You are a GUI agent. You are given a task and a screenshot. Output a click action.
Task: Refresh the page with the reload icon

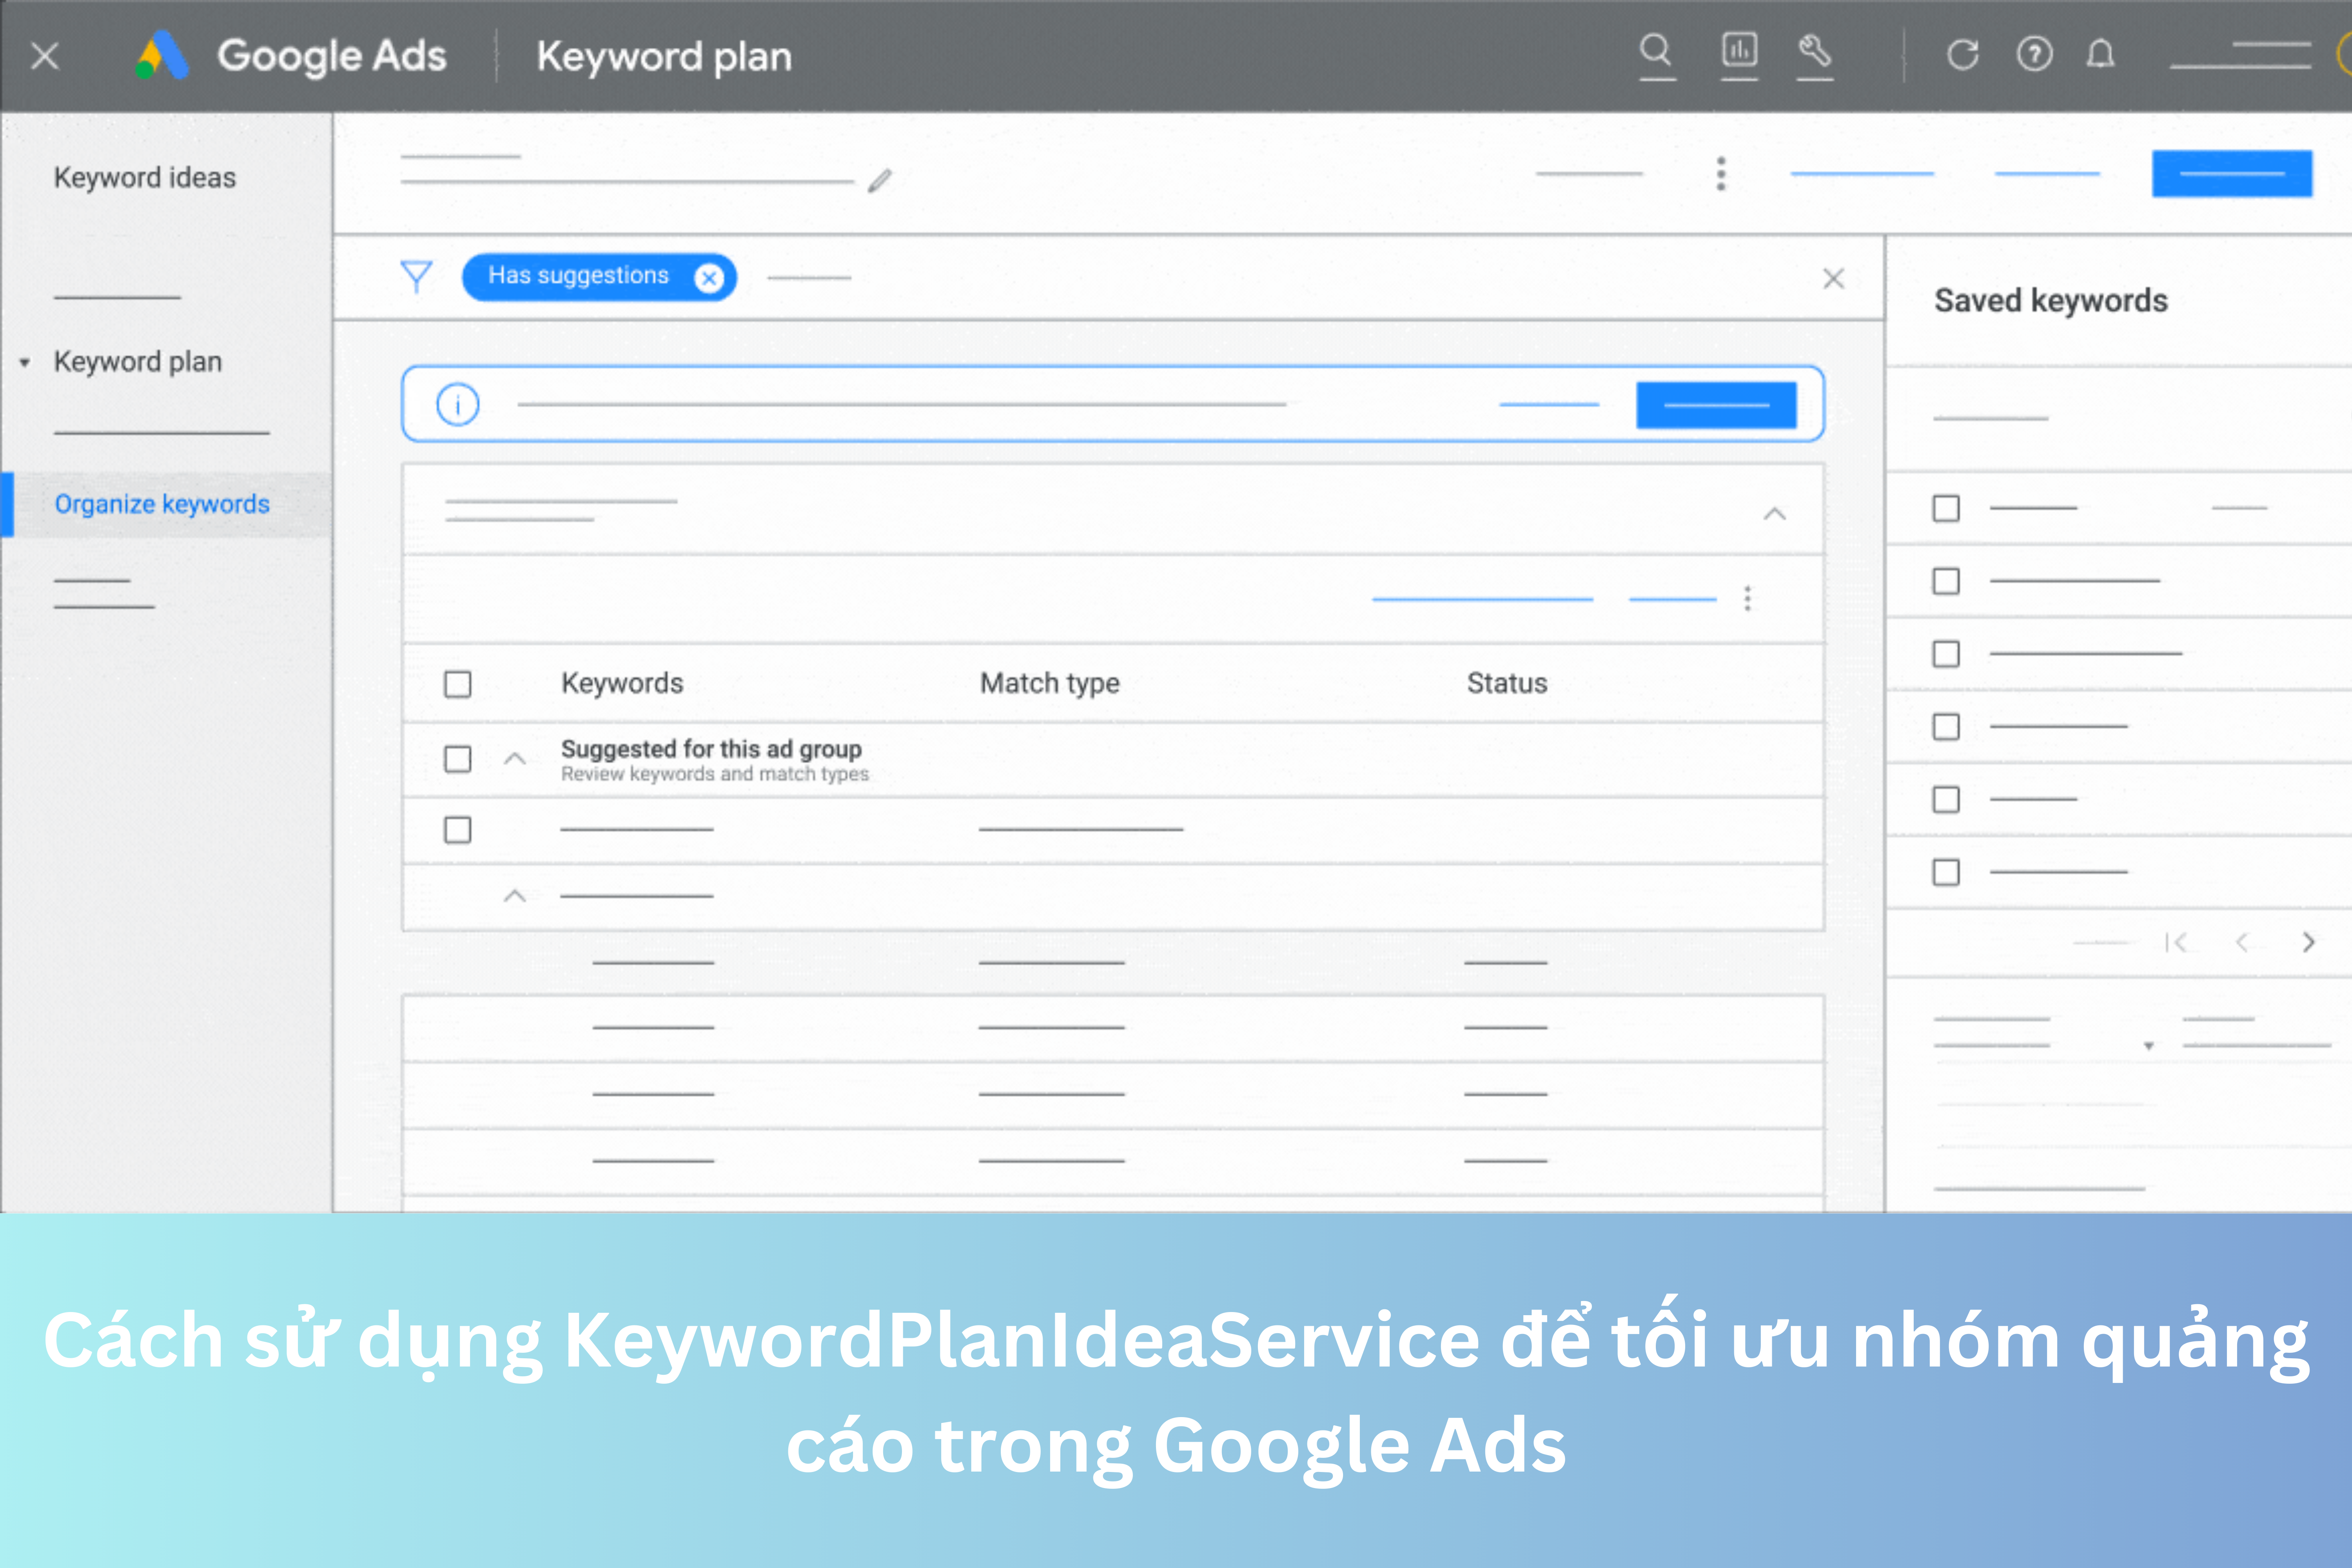tap(1963, 55)
